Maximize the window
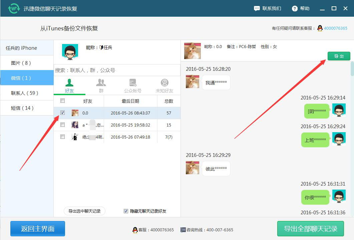The width and height of the screenshot is (354, 240). coord(334,9)
